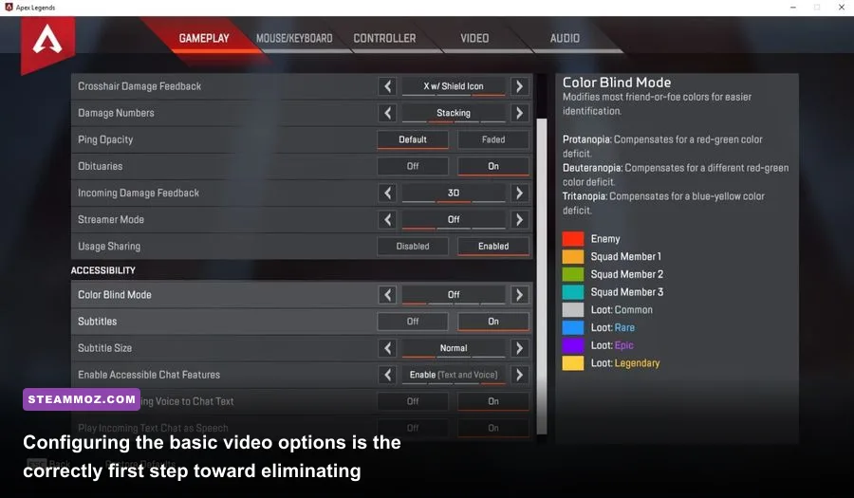This screenshot has width=854, height=498.
Task: Select the Ping Opacity row label
Action: tap(105, 139)
